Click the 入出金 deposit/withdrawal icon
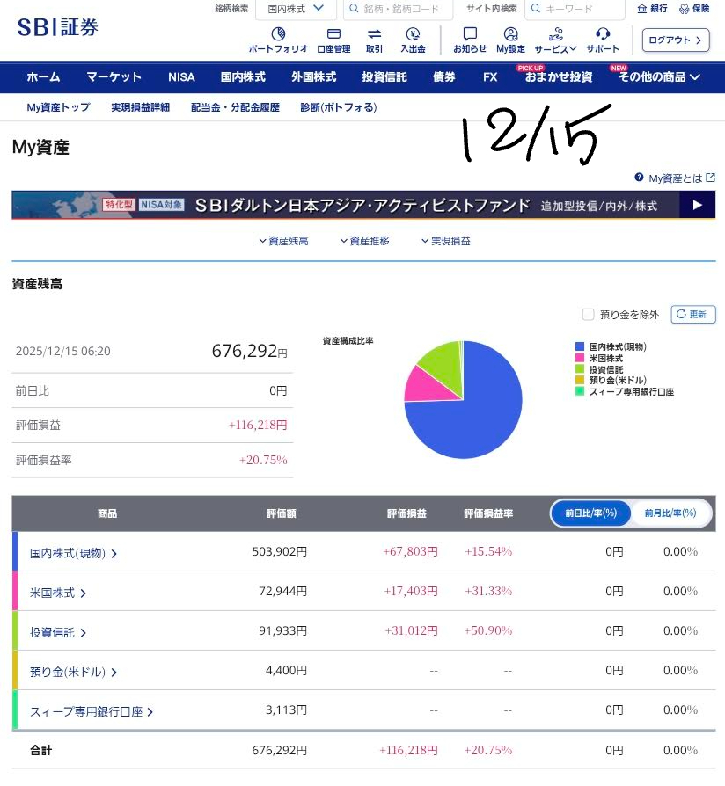This screenshot has height=786, width=725. 413,35
